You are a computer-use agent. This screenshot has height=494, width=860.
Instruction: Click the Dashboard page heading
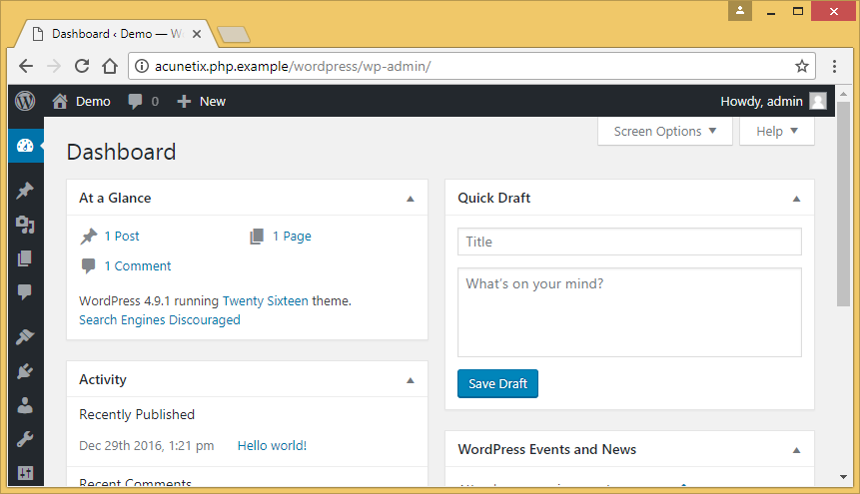point(121,153)
